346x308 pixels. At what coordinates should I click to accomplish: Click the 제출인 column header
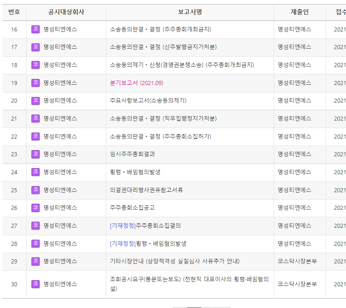pyautogui.click(x=300, y=12)
